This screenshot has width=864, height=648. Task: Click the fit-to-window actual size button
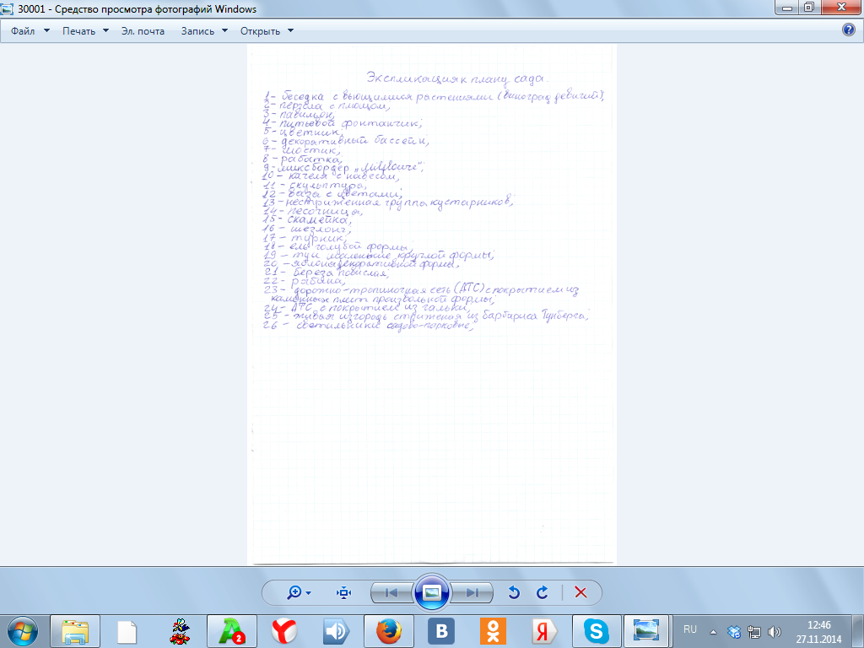click(343, 592)
